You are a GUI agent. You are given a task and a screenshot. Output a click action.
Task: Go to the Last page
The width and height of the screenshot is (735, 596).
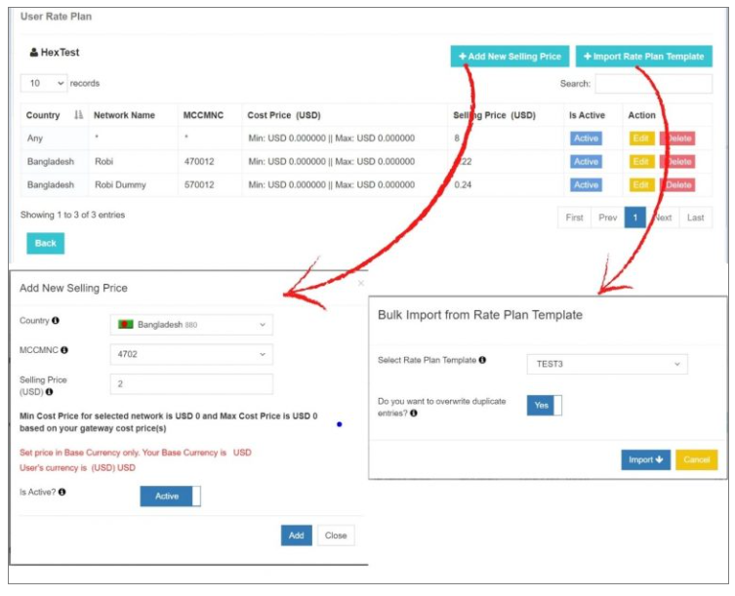pos(696,218)
